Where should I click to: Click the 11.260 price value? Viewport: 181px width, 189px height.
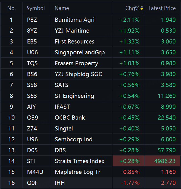click(167, 96)
